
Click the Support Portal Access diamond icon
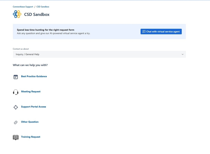point(16,107)
